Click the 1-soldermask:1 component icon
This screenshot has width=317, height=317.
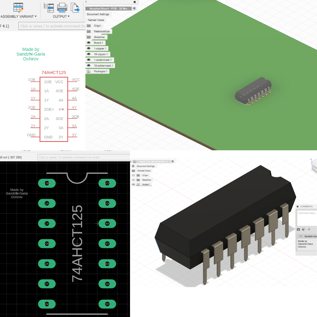[89, 60]
